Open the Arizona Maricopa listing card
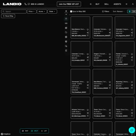Image resolution: width=136 pixels, height=136 pixels. [x=80, y=108]
